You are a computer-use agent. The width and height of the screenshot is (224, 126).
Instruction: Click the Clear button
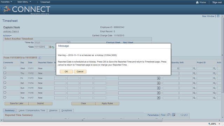(83, 104)
